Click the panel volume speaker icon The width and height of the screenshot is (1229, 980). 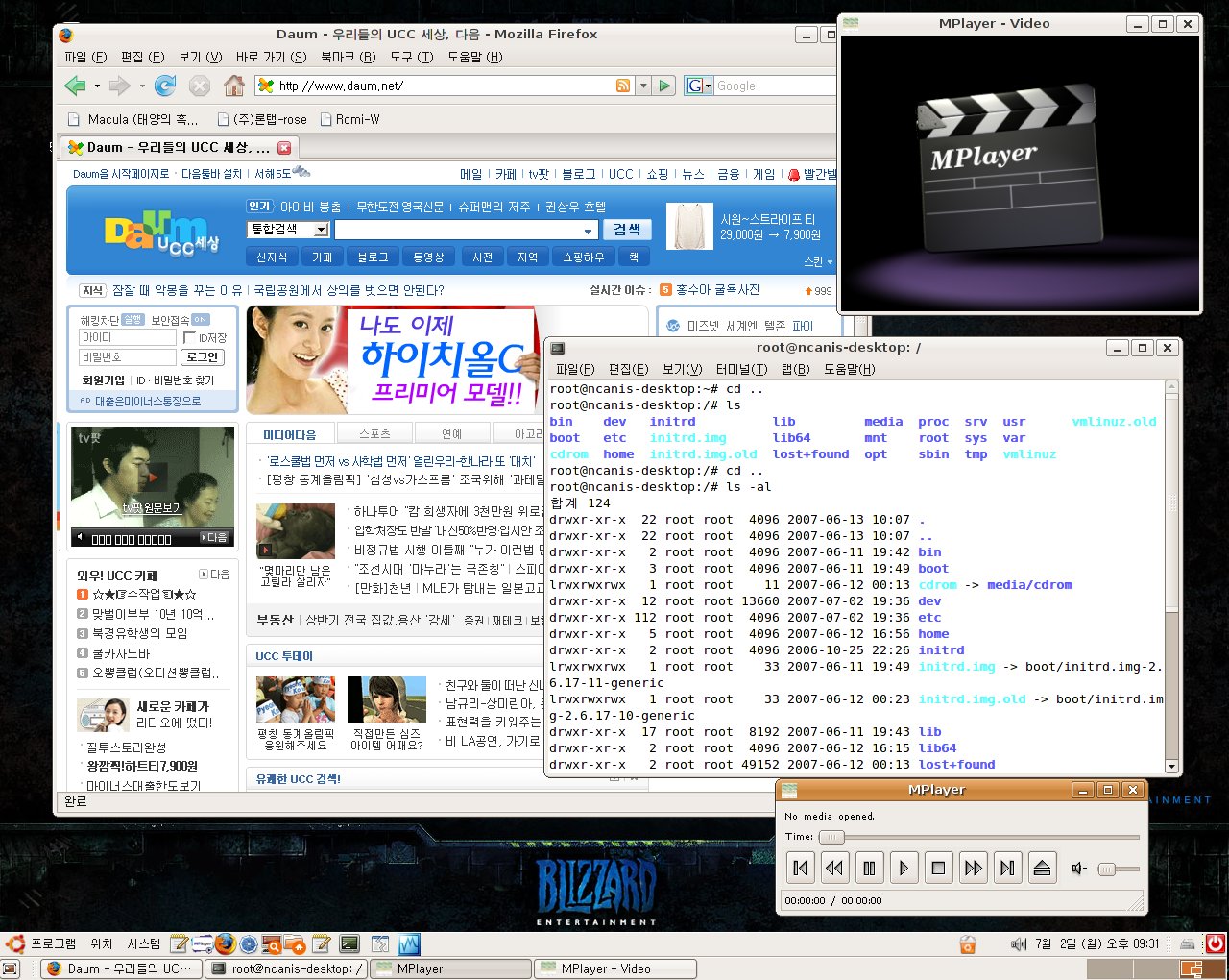1019,944
